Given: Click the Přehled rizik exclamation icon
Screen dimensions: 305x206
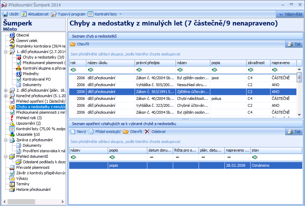Looking at the screenshot, I should [x=12, y=118].
